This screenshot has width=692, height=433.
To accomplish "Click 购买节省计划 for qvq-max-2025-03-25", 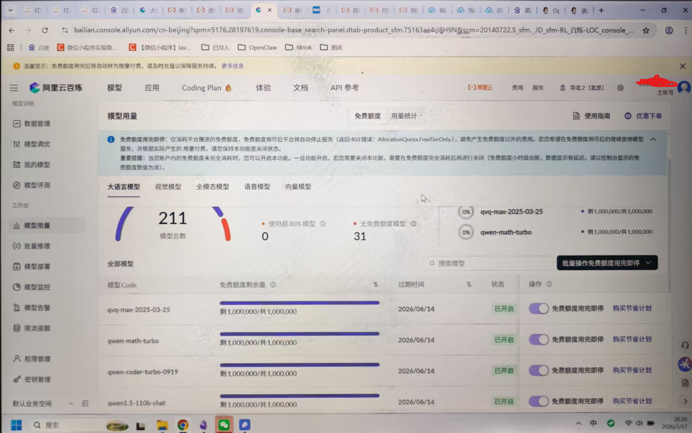I will (x=632, y=308).
